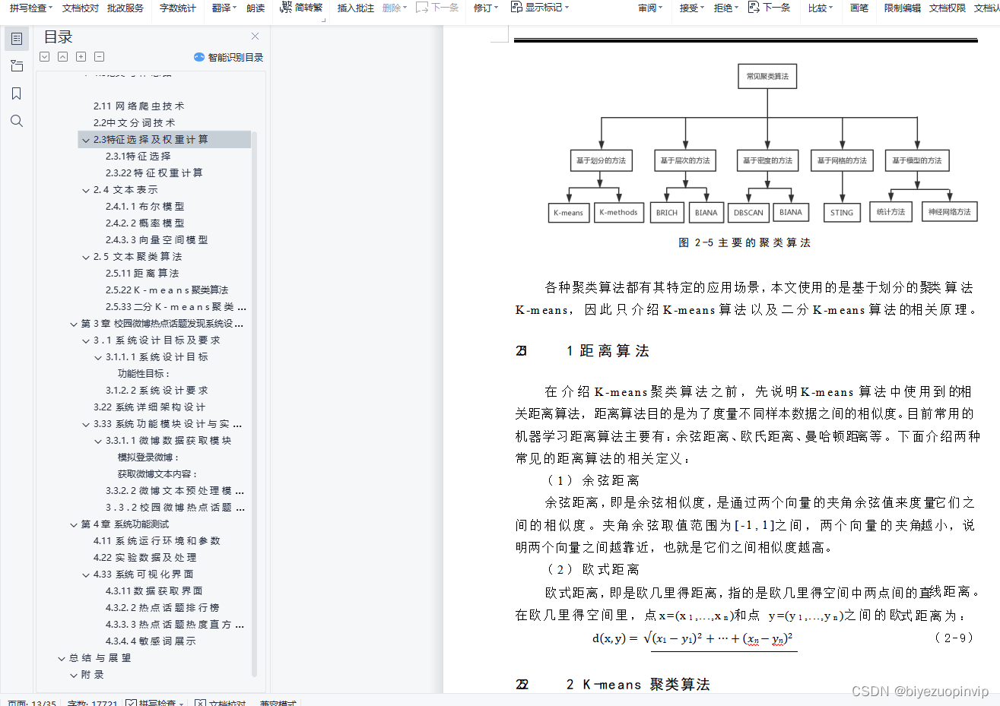The width and height of the screenshot is (1000, 706).
Task: Open the 显示标记 menu
Action: point(543,8)
